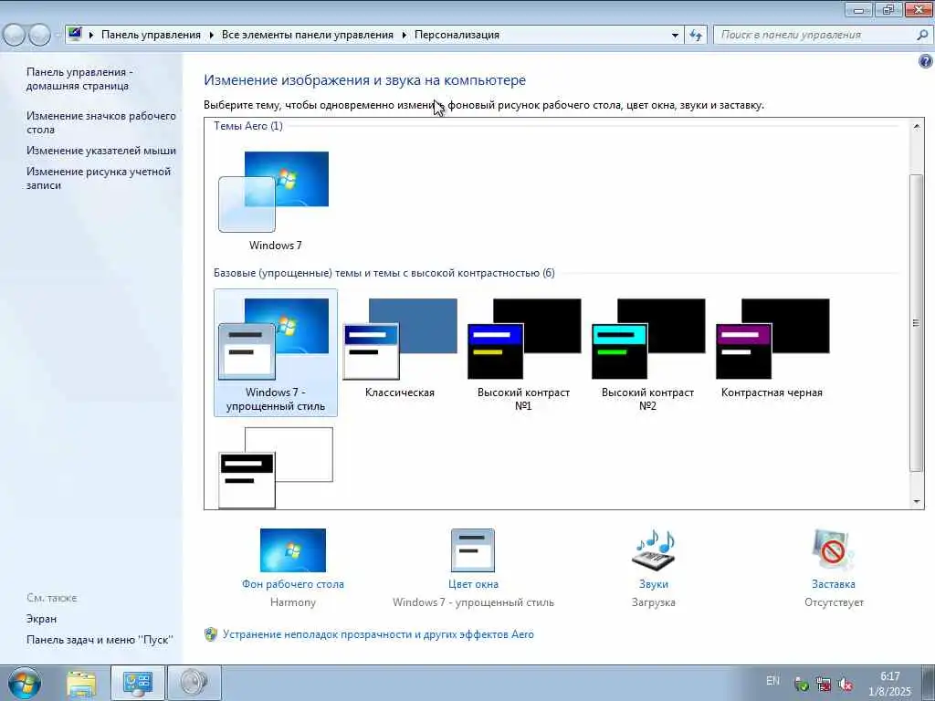The image size is (935, 701).
Task: Restore down the Personalization window
Action: coord(888,9)
